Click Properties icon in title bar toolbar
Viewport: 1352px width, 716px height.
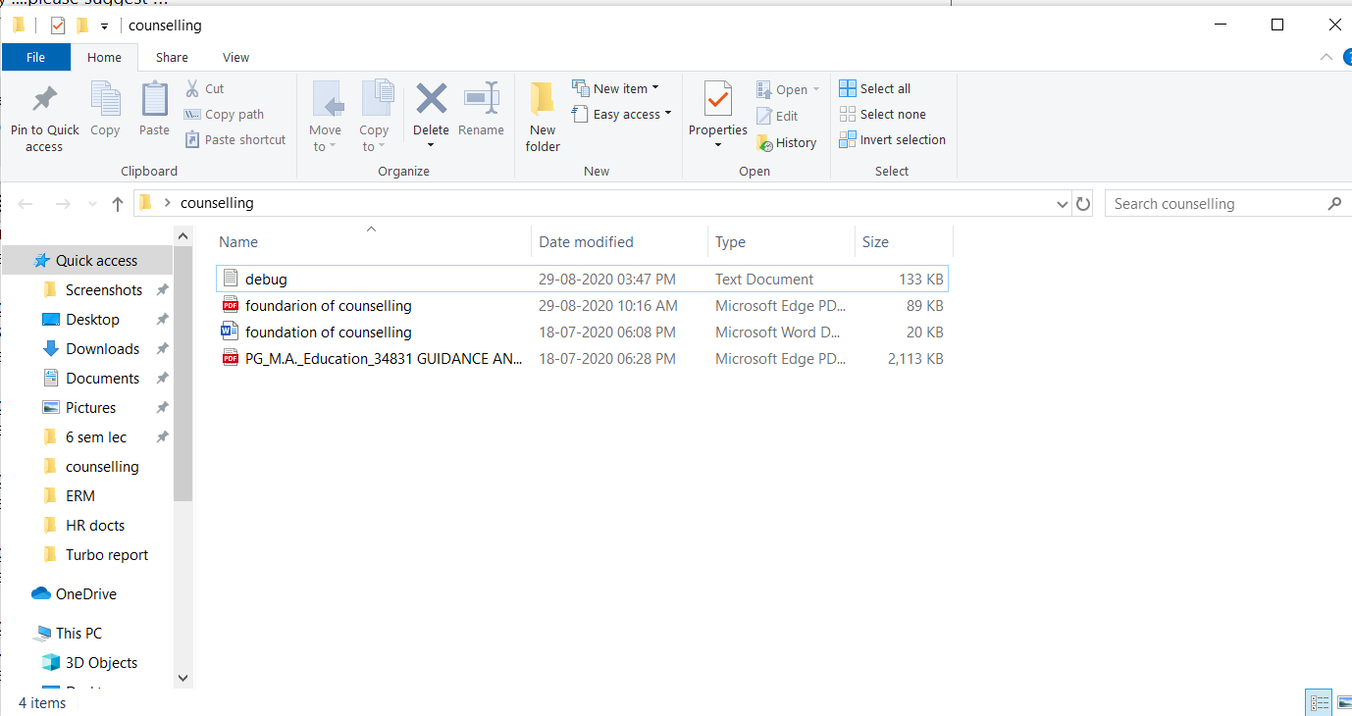pos(58,26)
